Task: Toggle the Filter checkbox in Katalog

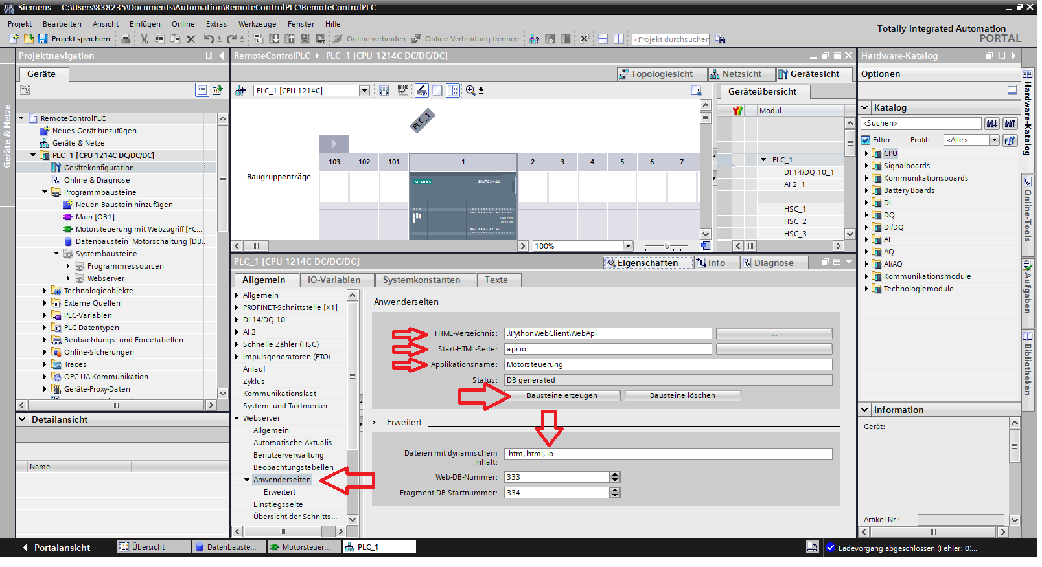Action: coord(866,140)
